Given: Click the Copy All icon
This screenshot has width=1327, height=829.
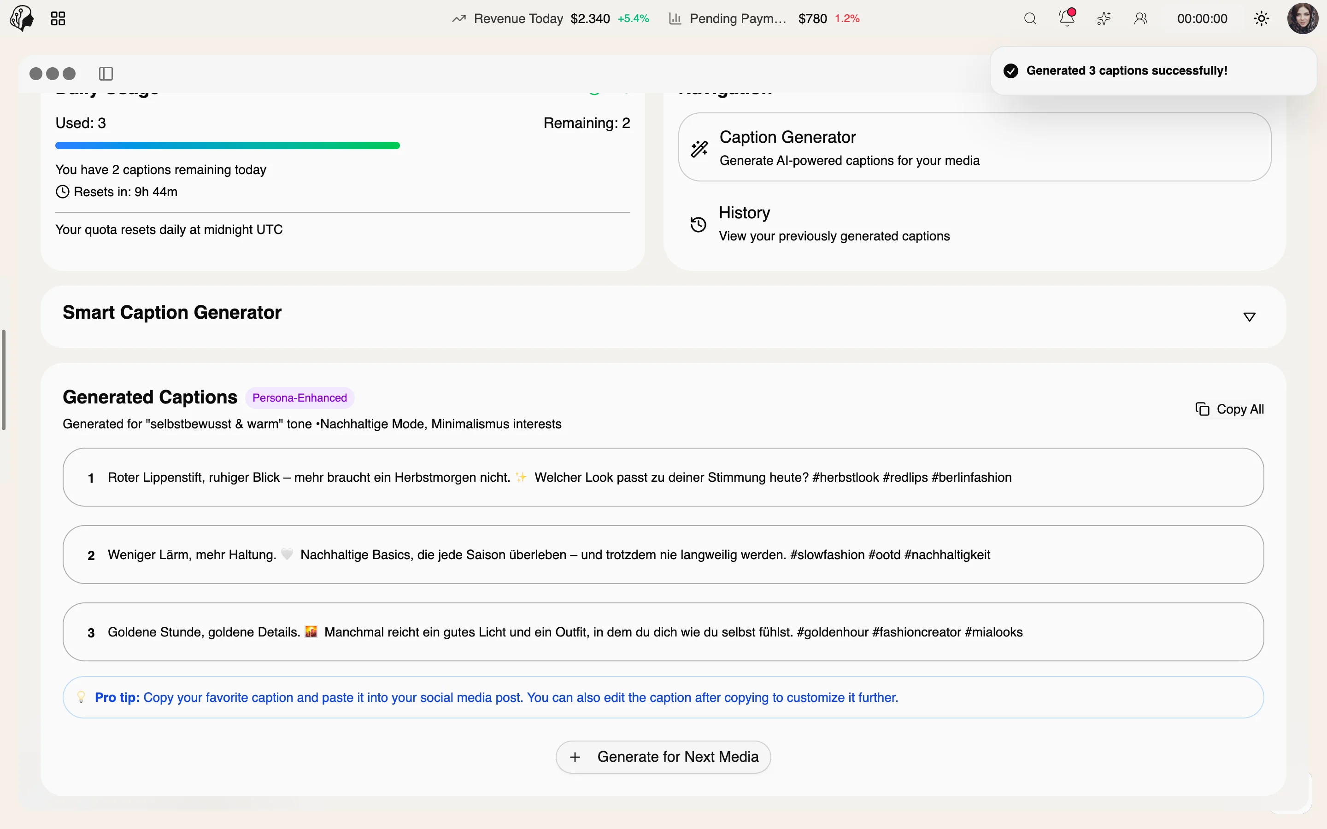Looking at the screenshot, I should (1202, 409).
